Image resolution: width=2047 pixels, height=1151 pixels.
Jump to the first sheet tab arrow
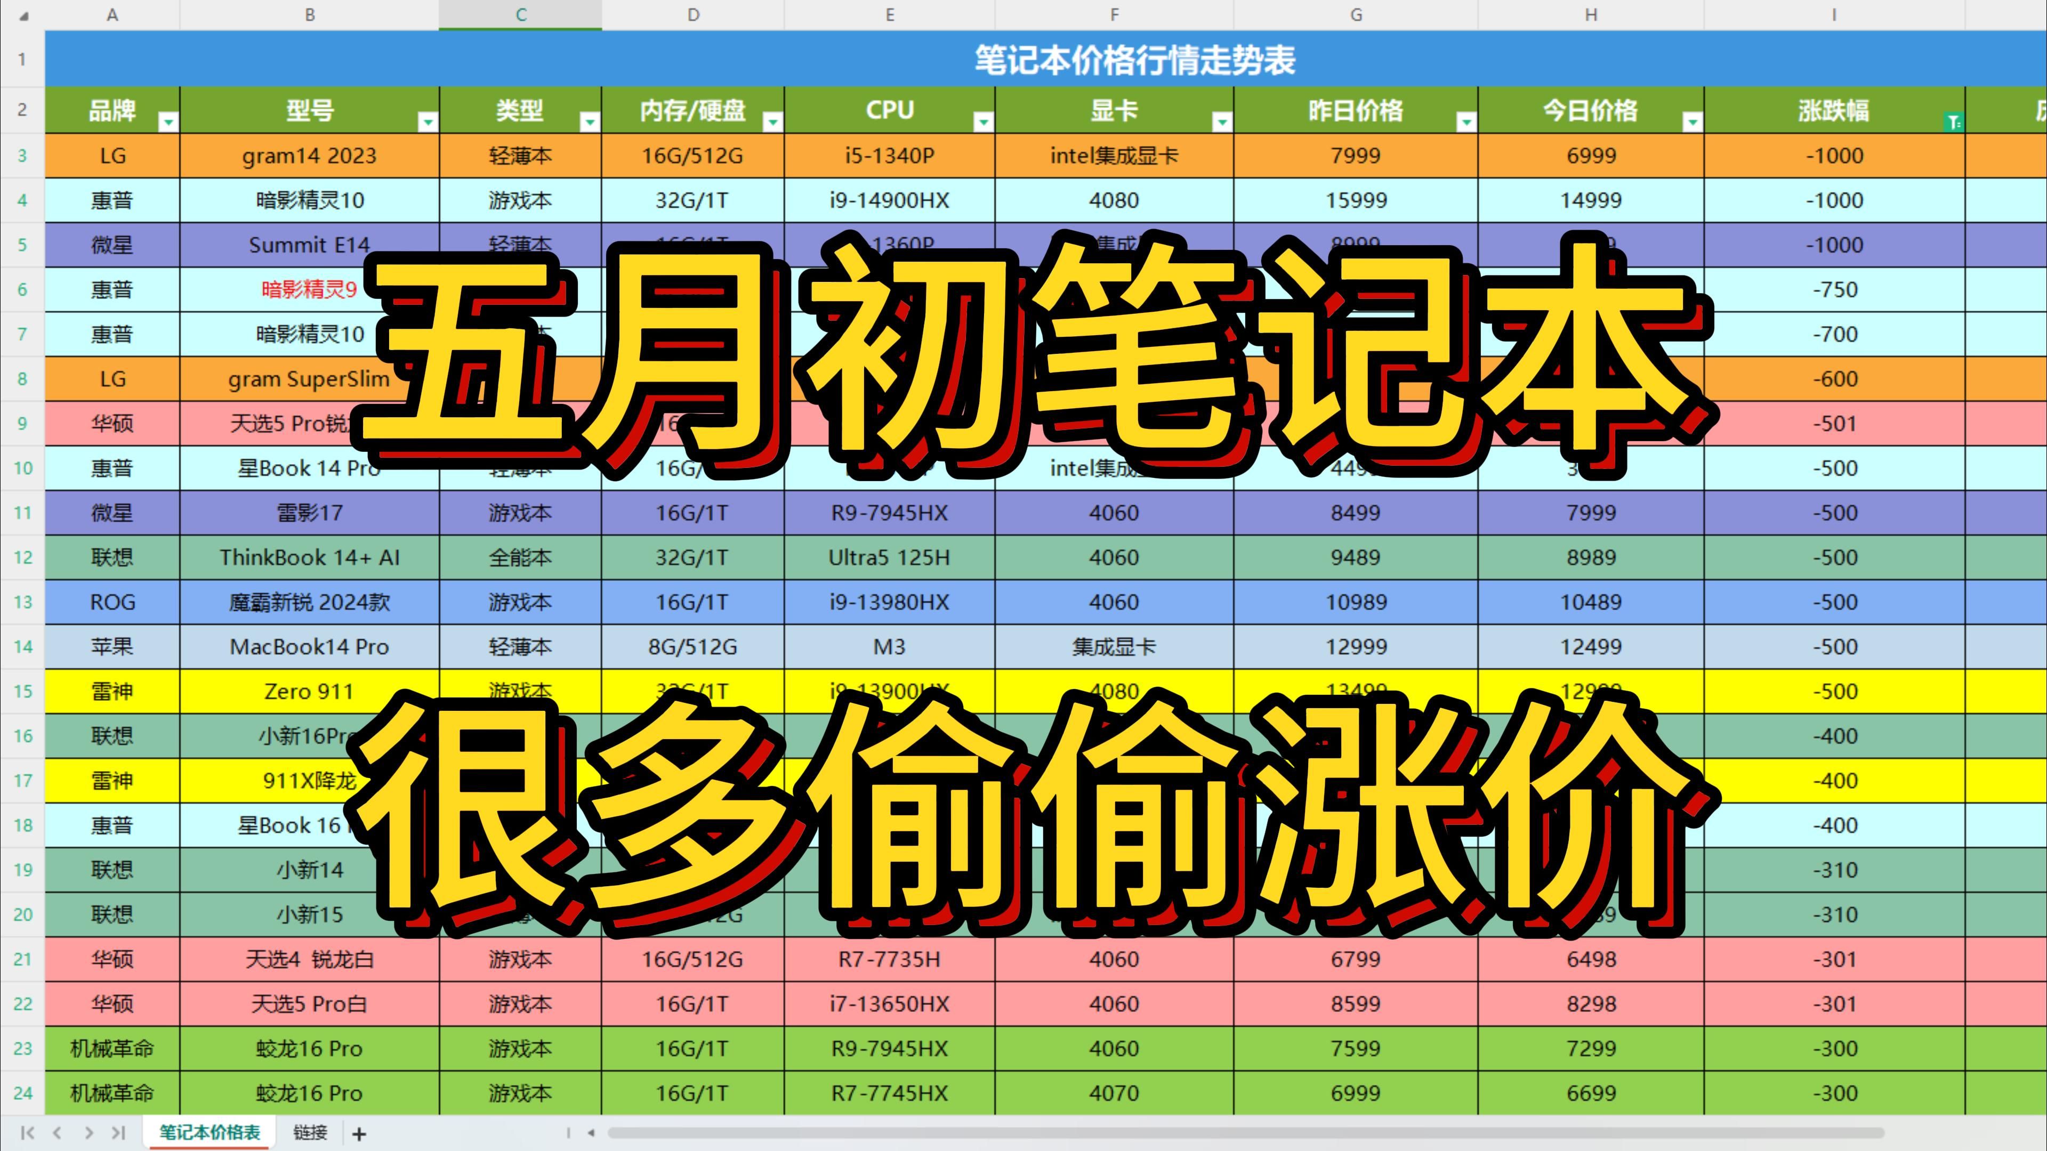pyautogui.click(x=27, y=1133)
